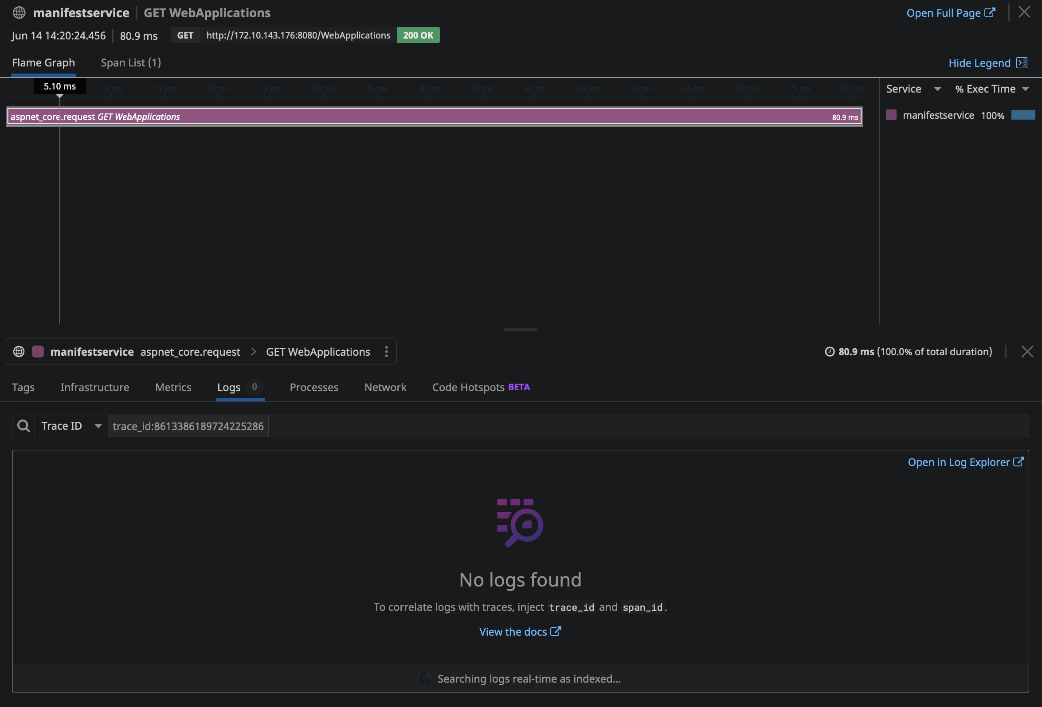This screenshot has width=1042, height=707.
Task: Click the 80.9 ms label on span bar
Action: coord(845,117)
